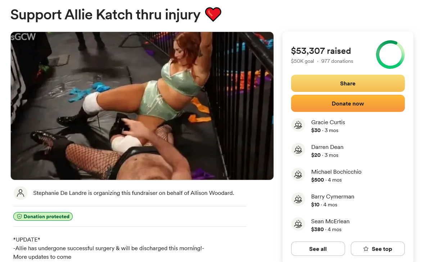The height and width of the screenshot is (262, 430).
Task: Click the Donate now button
Action: [348, 103]
